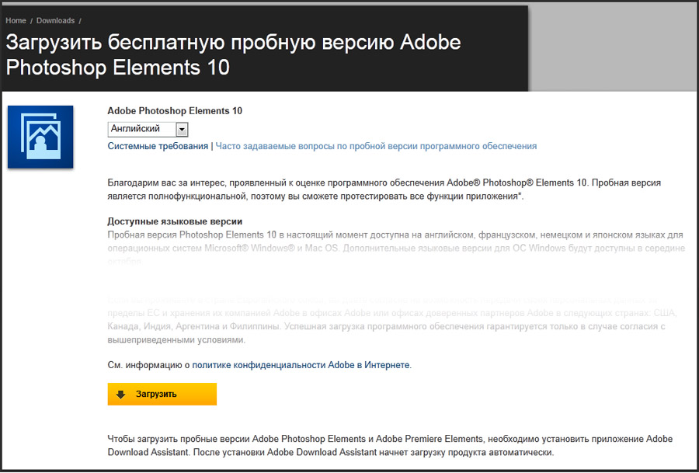The width and height of the screenshot is (699, 473).
Task: Click the Photoshop Elements 10 product icon
Action: 40,137
